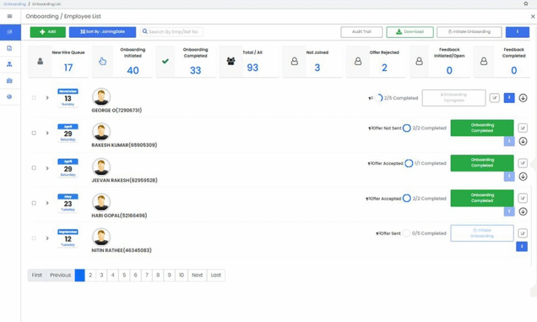Image resolution: width=537 pixels, height=322 pixels.
Task: Click the green Add button
Action: tap(48, 31)
